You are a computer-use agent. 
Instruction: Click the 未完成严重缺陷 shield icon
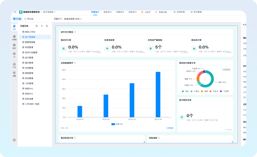point(150,48)
